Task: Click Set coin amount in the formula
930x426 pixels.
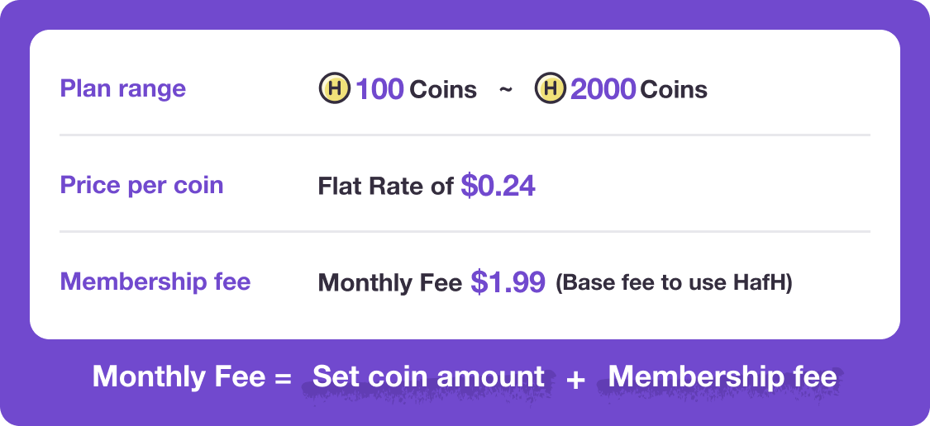Action: 428,377
